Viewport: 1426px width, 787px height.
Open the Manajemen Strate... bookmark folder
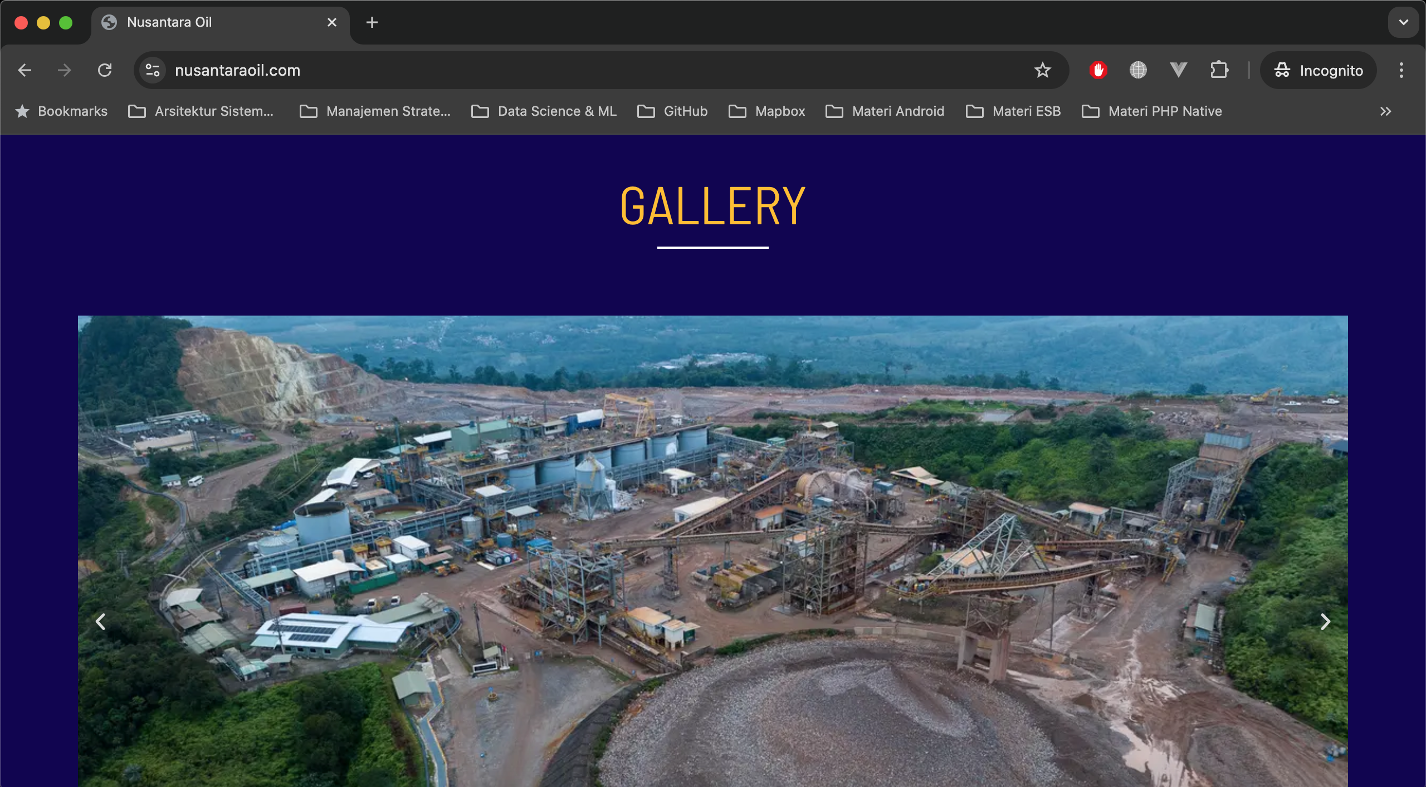point(375,111)
